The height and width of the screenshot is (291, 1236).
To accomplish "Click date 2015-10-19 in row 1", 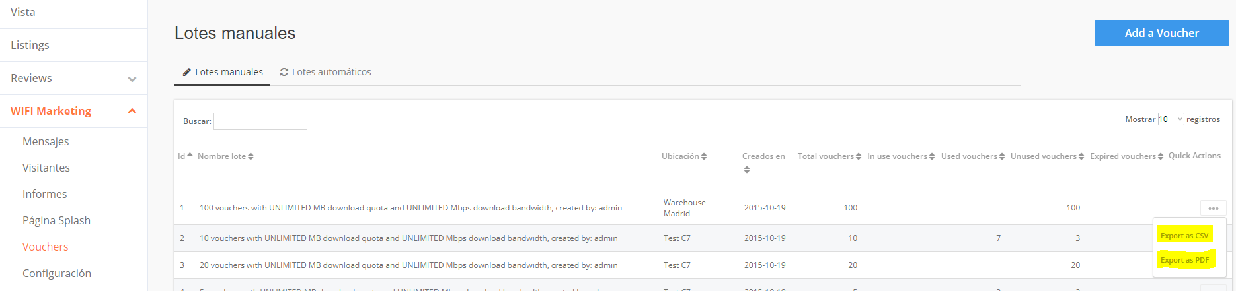I will click(765, 208).
